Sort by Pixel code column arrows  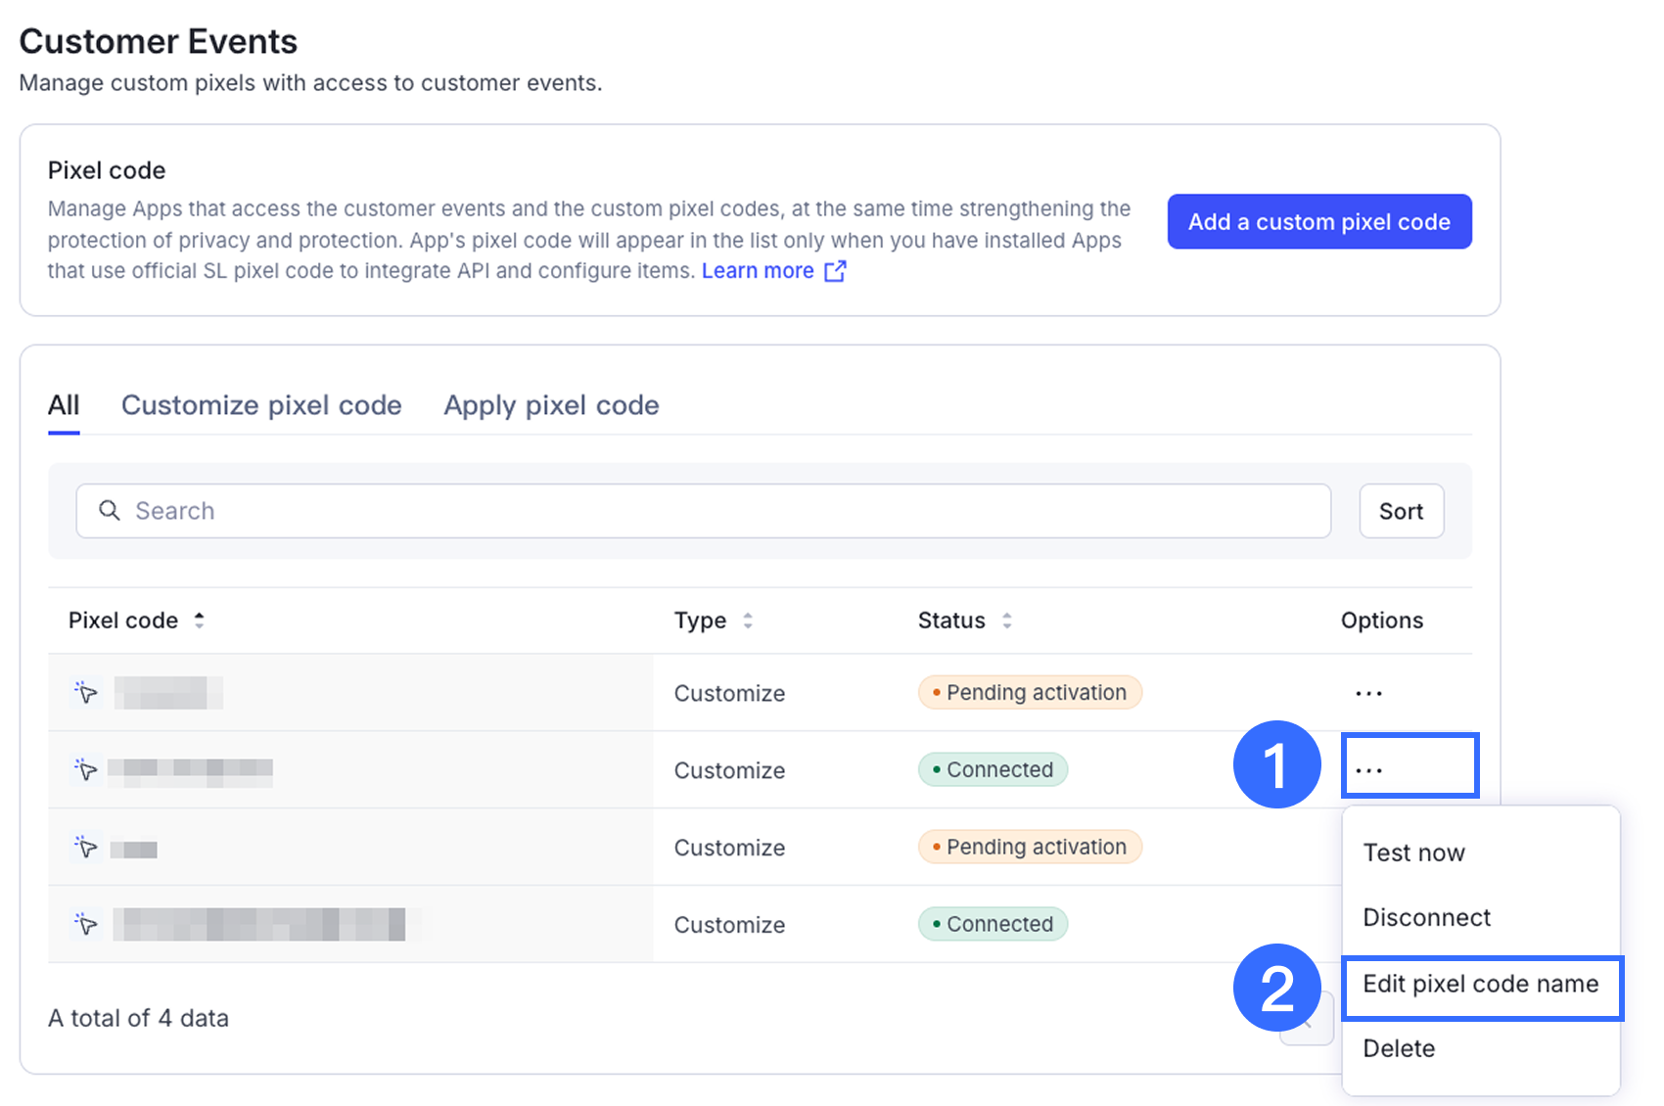tap(200, 621)
